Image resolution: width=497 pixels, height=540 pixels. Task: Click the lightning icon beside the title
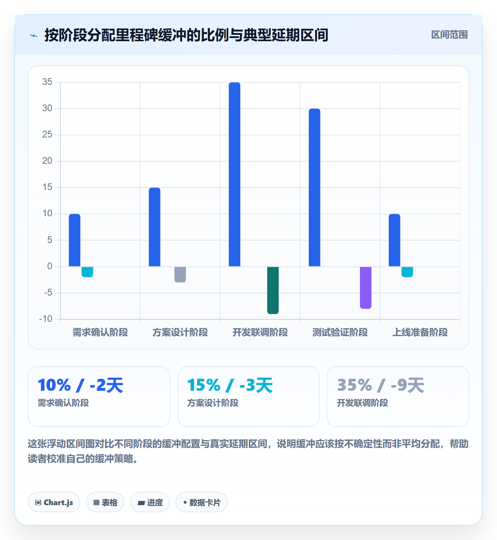(x=34, y=36)
